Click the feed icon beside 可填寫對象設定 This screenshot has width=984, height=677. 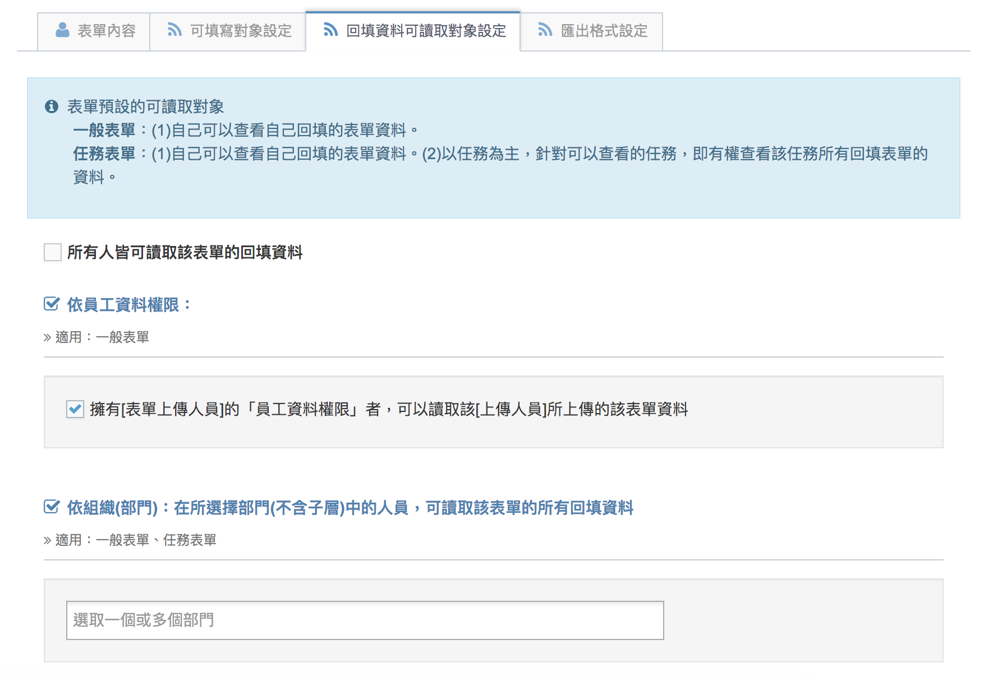click(x=174, y=30)
